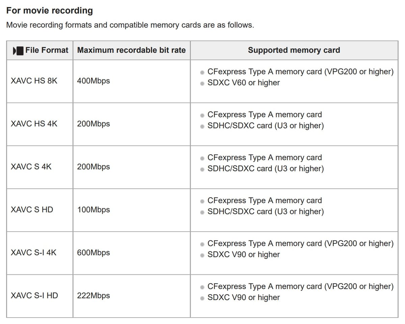Select the XAVC S-I 4K format cell
This screenshot has width=405, height=324.
pyautogui.click(x=33, y=253)
